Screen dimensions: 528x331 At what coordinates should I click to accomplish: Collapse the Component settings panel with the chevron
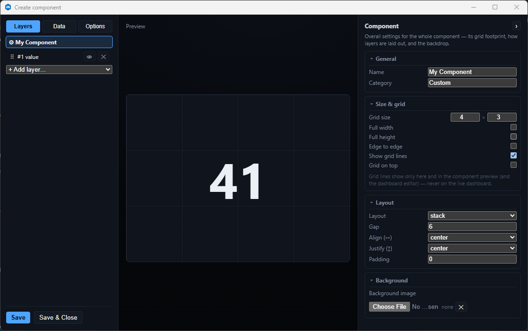(516, 26)
